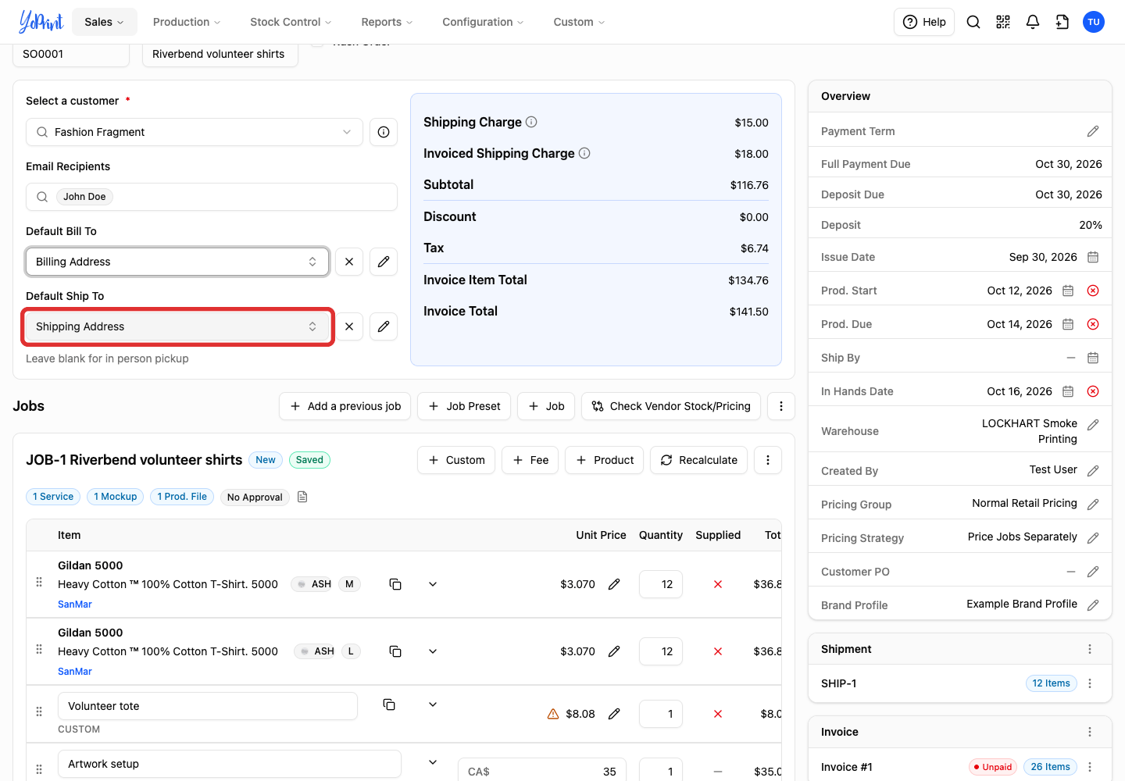This screenshot has height=781, width=1125.
Task: Toggle Supplied for Gildan 5000 ASH M
Action: tap(718, 584)
